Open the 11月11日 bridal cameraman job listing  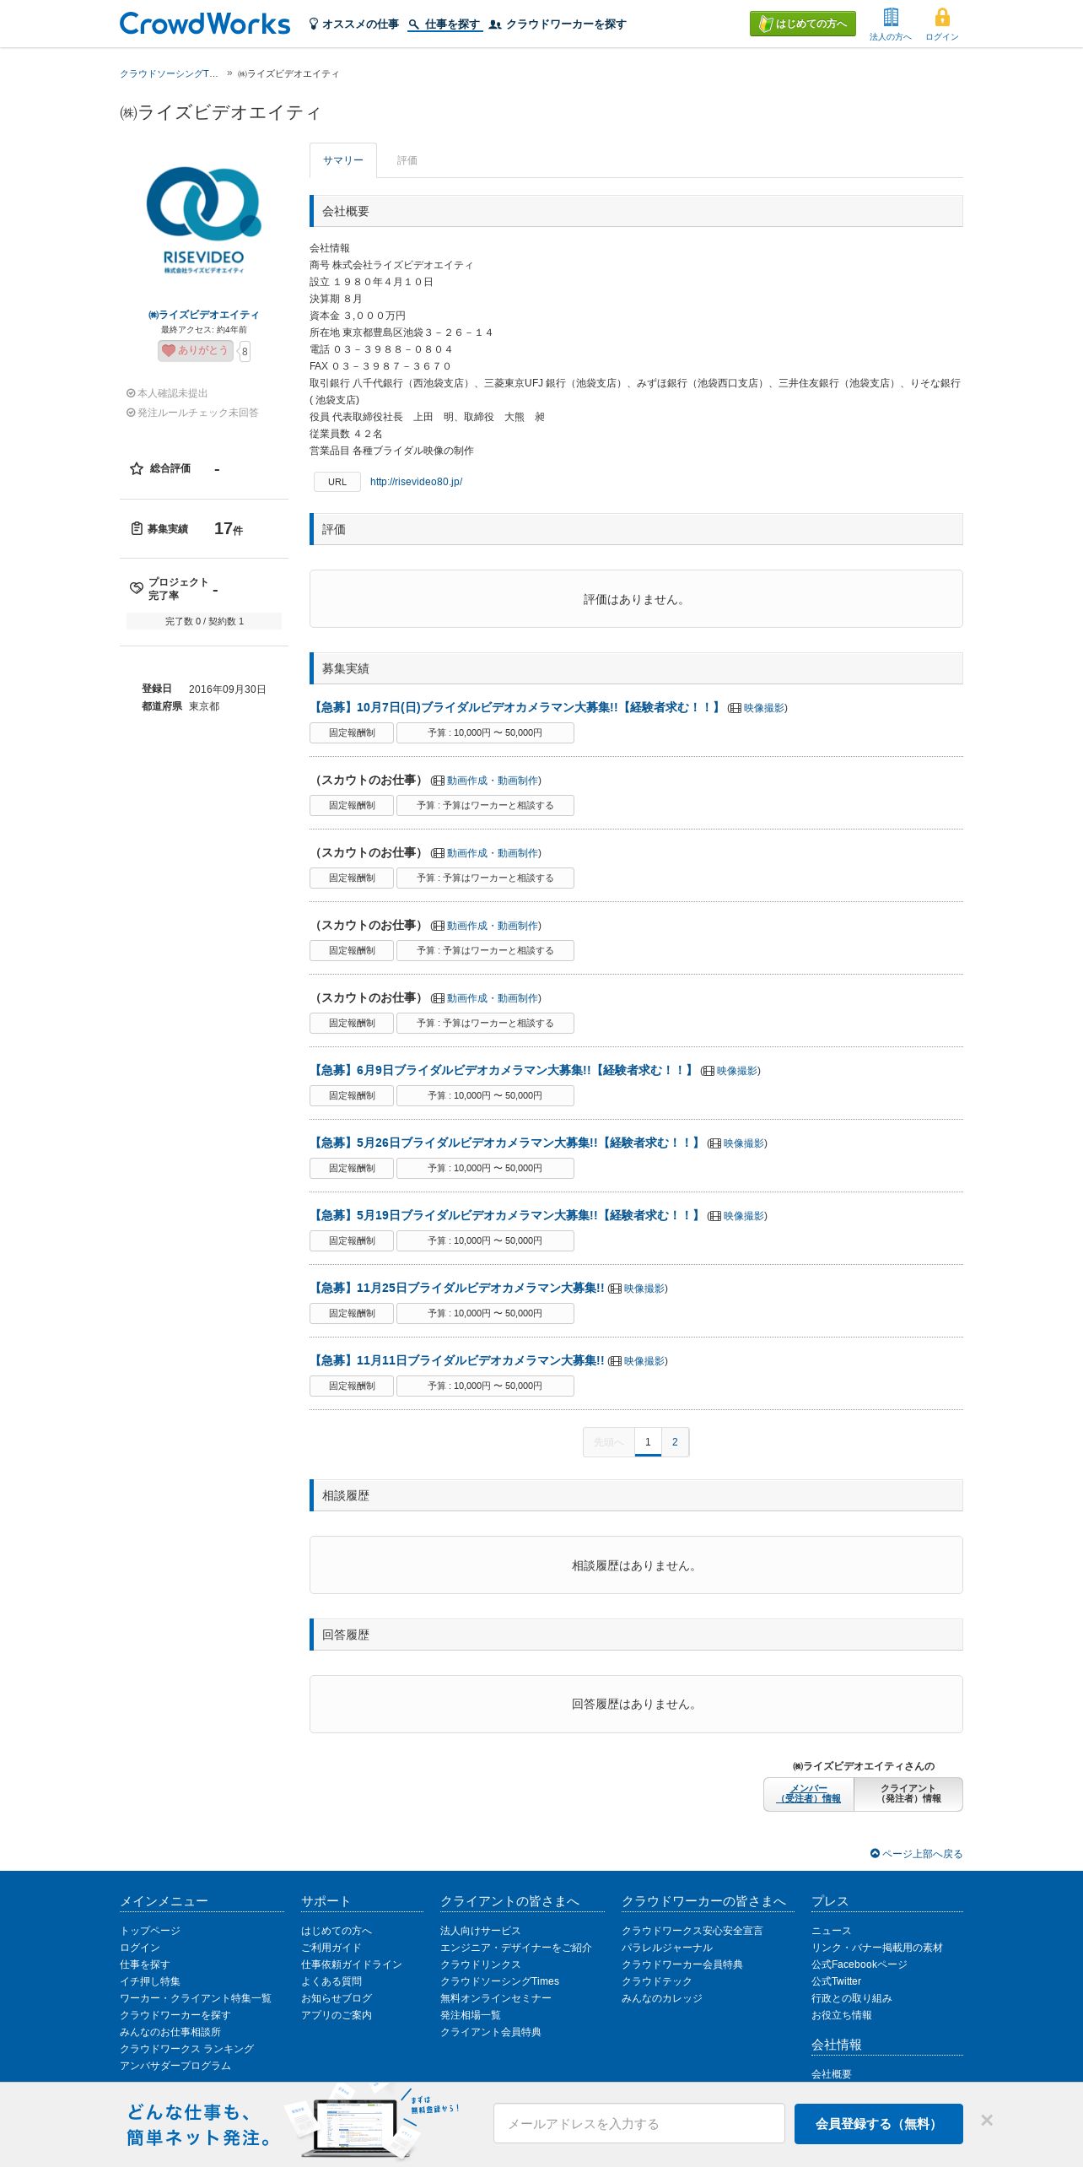click(457, 1360)
